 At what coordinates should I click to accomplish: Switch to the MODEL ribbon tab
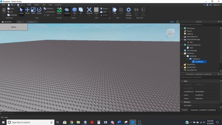click(36, 5)
